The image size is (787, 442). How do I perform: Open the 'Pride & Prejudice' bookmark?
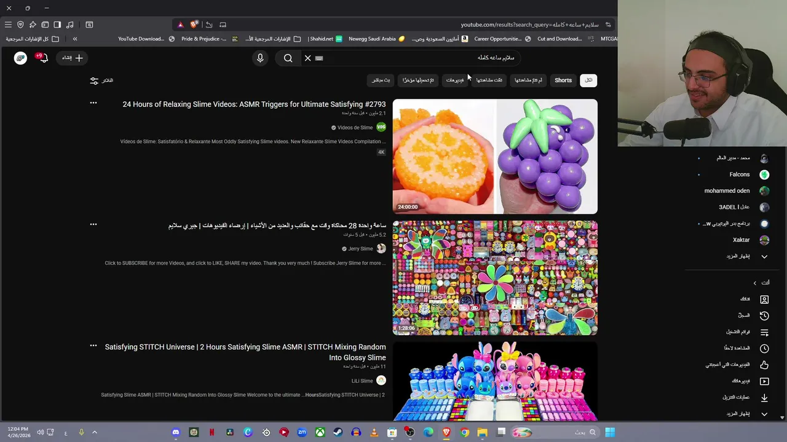point(208,39)
